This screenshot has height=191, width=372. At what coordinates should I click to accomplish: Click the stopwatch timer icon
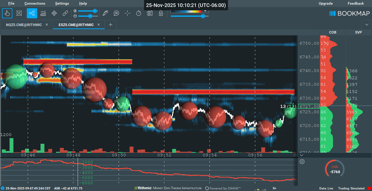coord(139,13)
